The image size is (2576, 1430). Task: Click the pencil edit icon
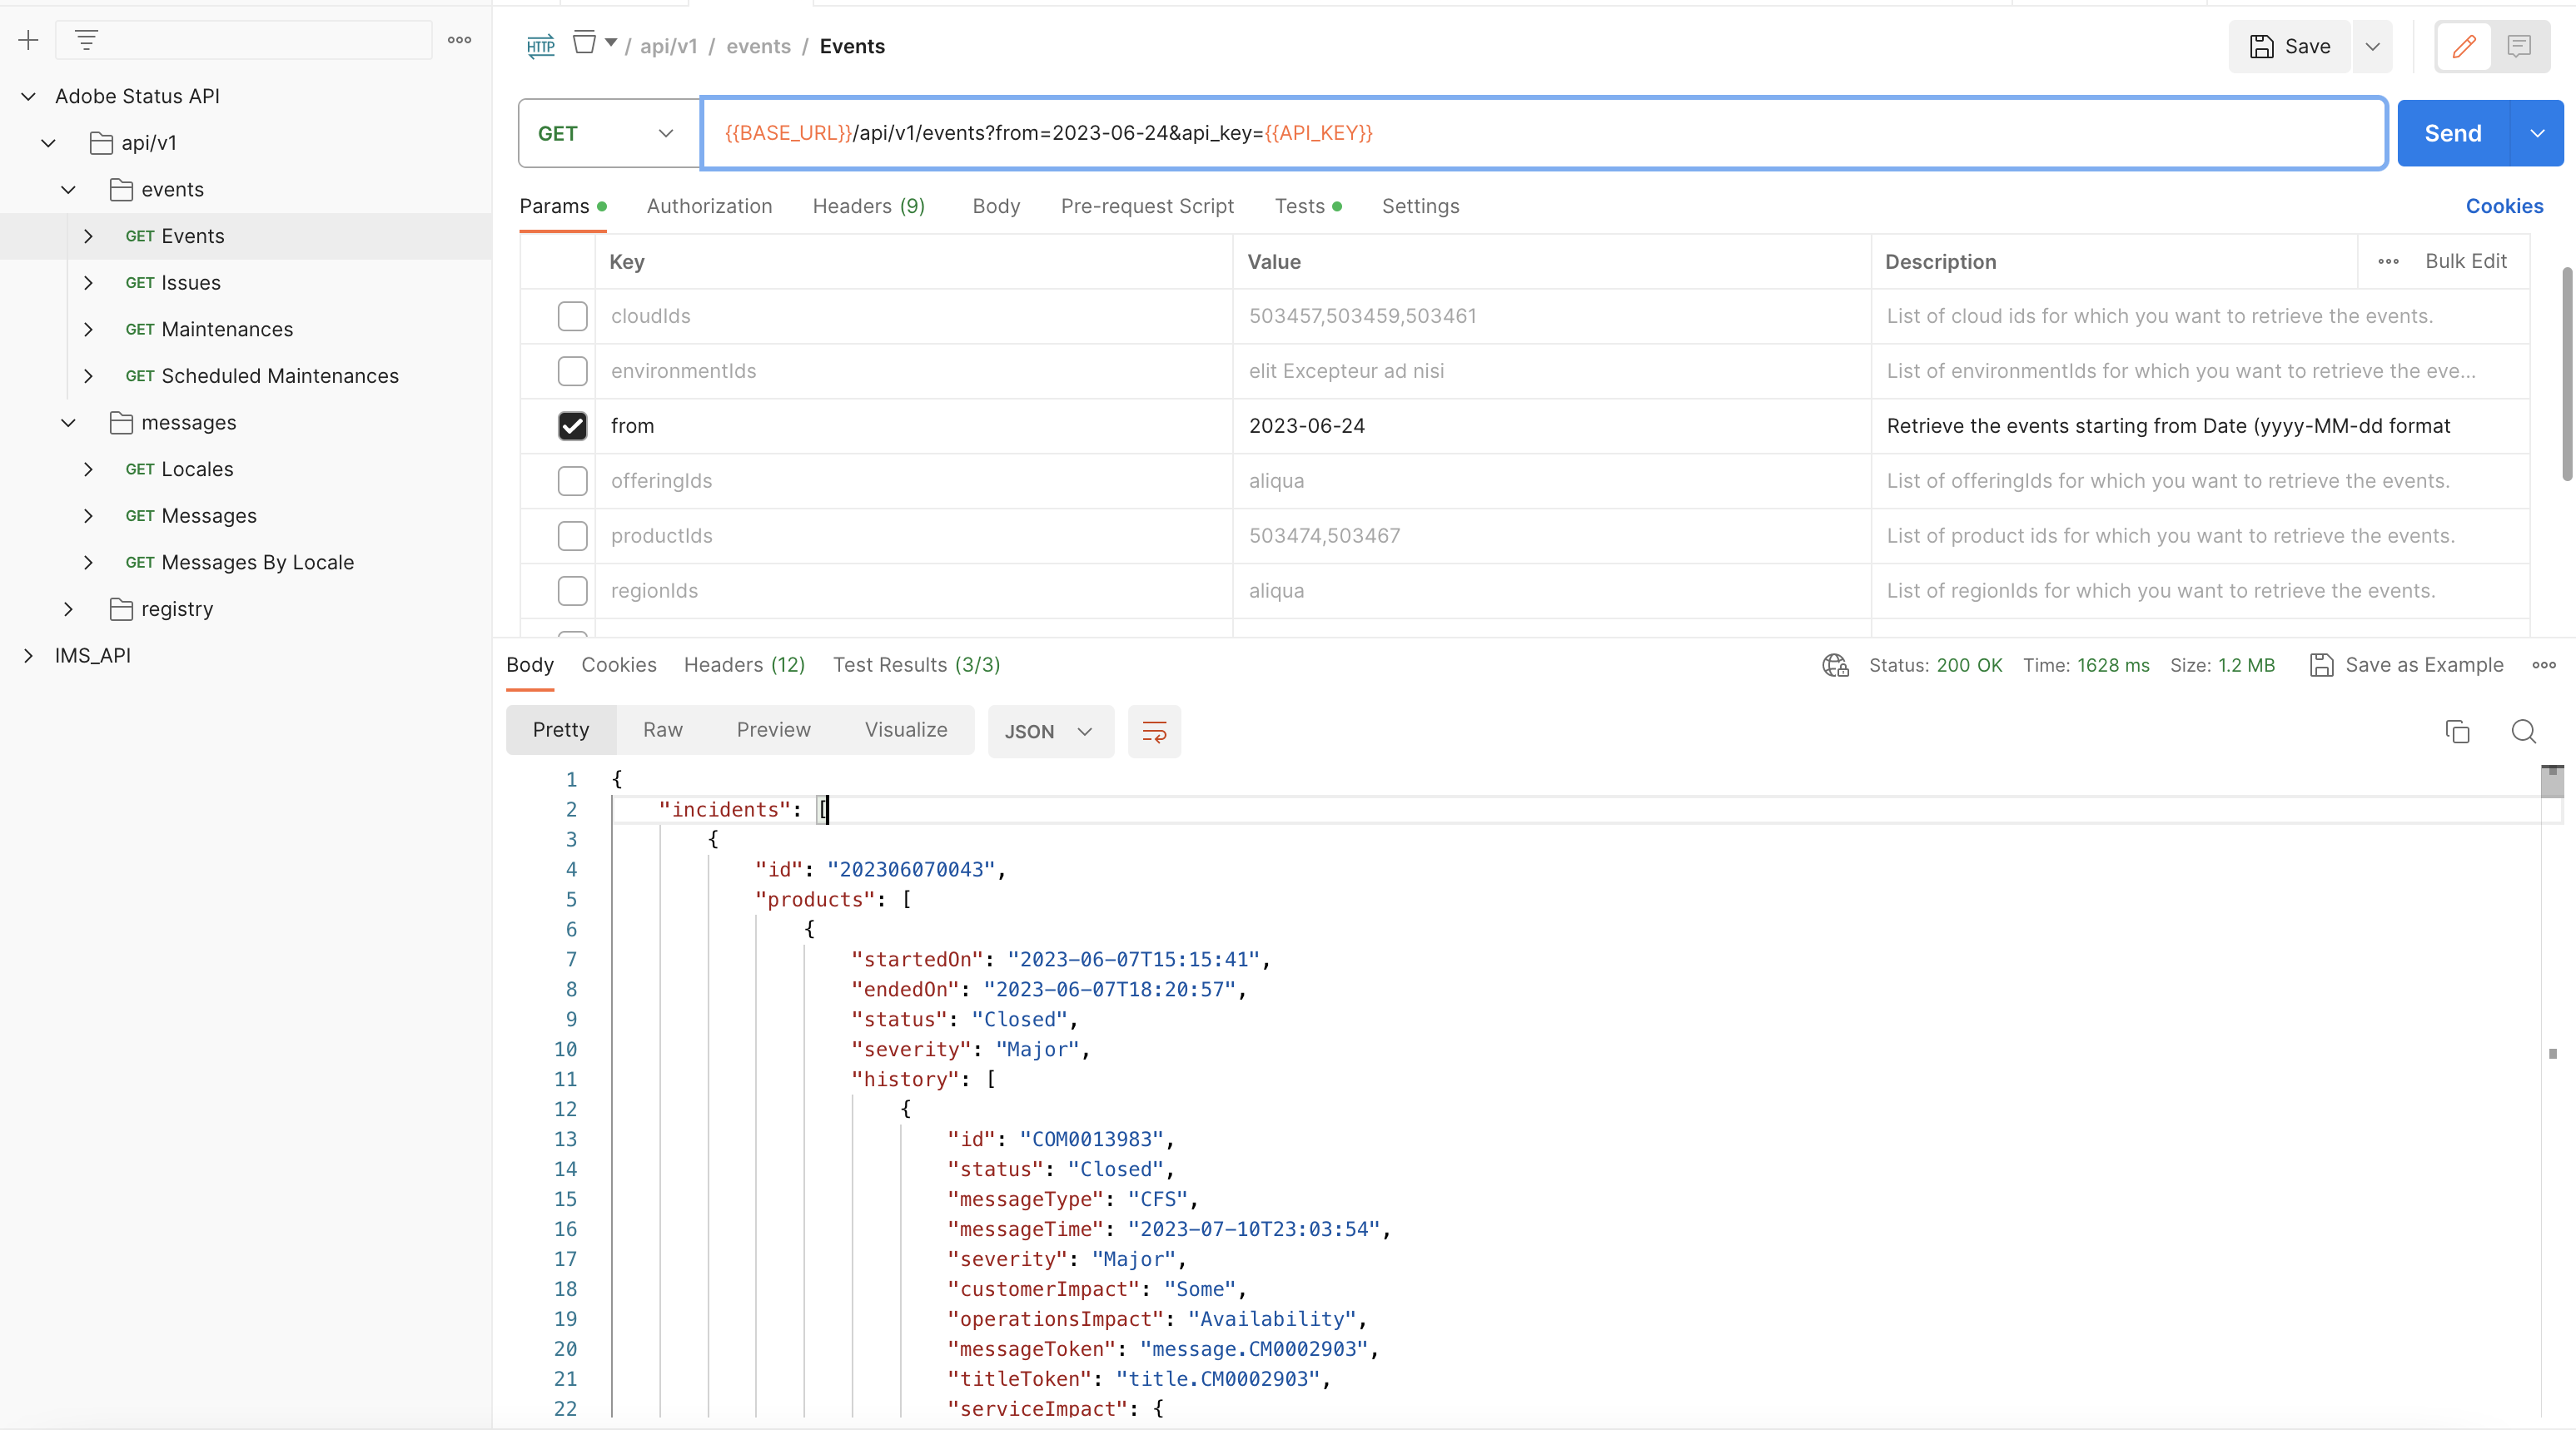point(2464,46)
